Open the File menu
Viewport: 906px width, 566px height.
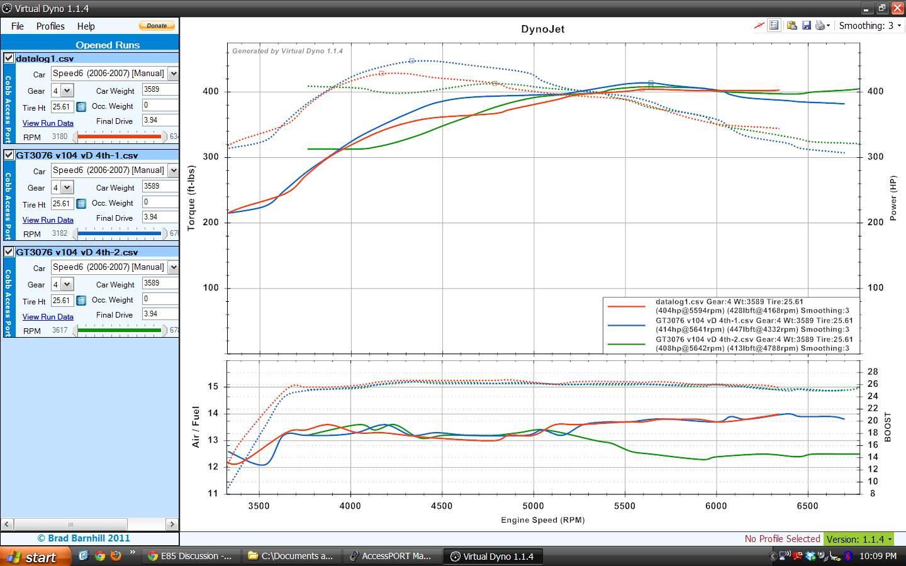[18, 26]
